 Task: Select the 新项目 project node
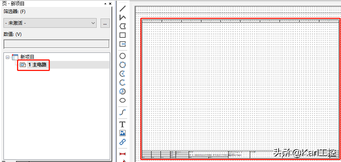[x=27, y=57]
